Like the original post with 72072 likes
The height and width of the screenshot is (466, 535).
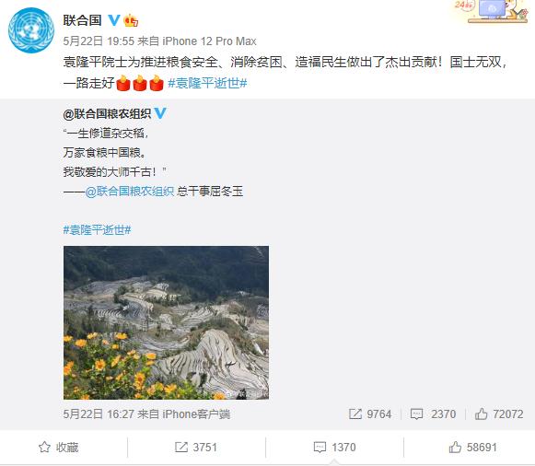click(x=499, y=414)
